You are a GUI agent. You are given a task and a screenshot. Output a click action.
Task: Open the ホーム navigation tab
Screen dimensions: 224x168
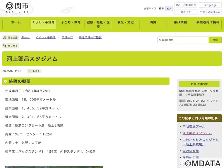pyautogui.click(x=16, y=22)
